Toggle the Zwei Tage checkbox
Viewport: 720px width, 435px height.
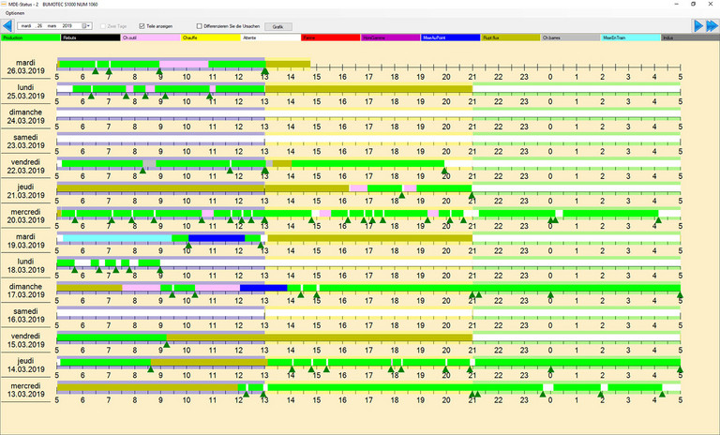105,26
